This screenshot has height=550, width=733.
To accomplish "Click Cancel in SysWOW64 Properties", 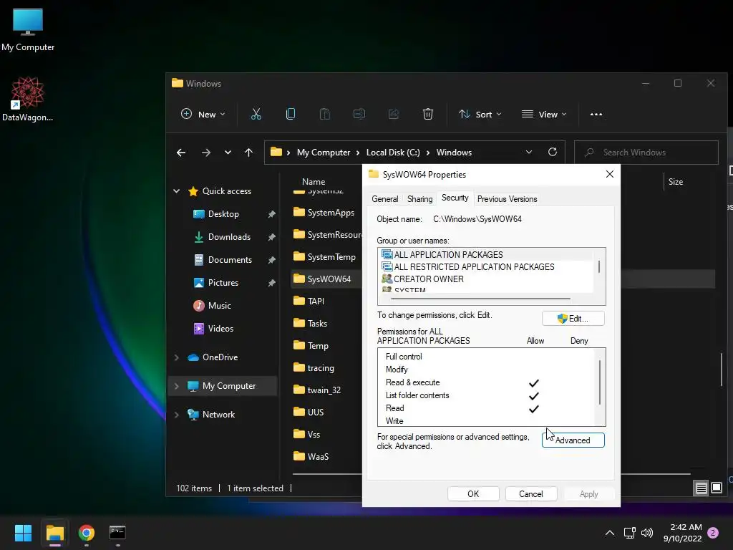I will pyautogui.click(x=531, y=494).
